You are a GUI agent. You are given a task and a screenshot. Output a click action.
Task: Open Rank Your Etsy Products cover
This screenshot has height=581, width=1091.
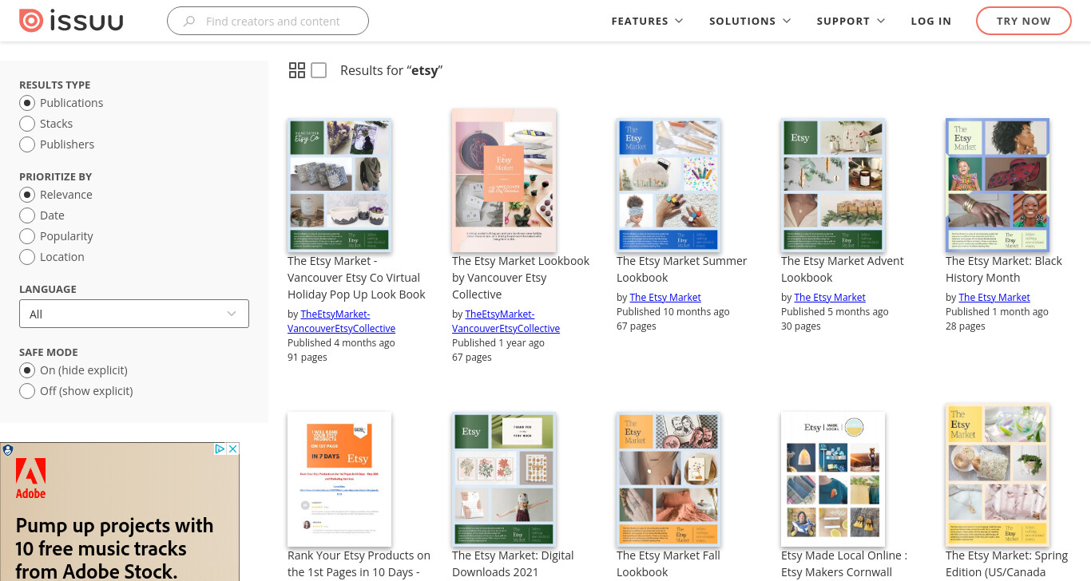point(339,480)
